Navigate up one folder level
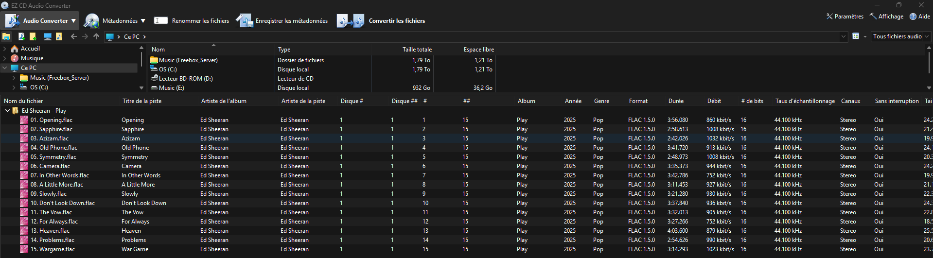 click(96, 36)
